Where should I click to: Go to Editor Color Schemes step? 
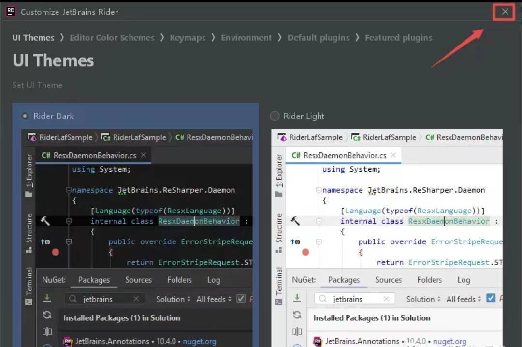(x=112, y=38)
